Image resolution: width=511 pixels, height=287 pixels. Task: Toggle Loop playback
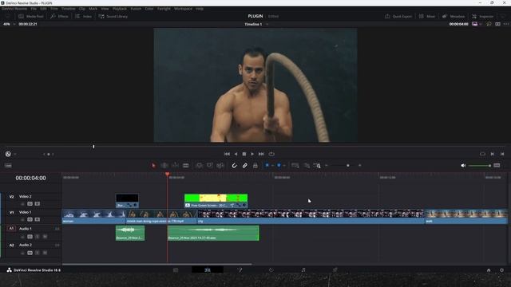point(271,154)
